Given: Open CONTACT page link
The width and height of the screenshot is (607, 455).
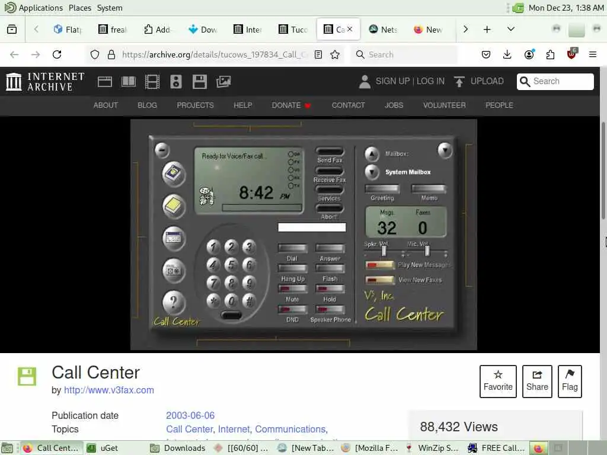Looking at the screenshot, I should click(x=348, y=105).
